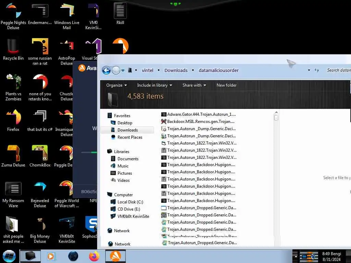Click the Explorer Forward arrow button
Image resolution: width=351 pixels, height=263 pixels.
coord(116,71)
